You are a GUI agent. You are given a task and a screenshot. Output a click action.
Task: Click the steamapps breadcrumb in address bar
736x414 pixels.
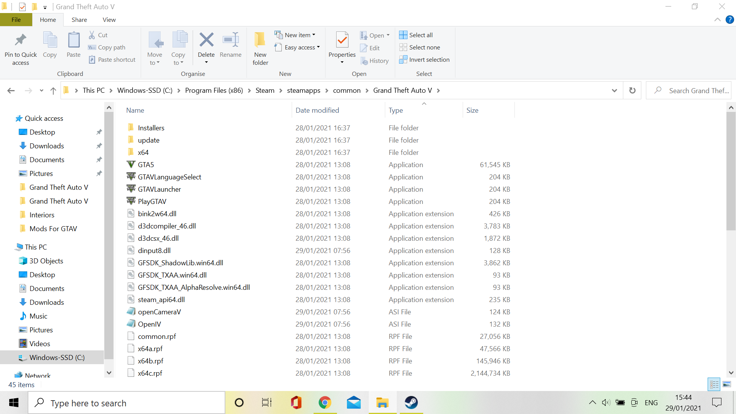tap(303, 90)
